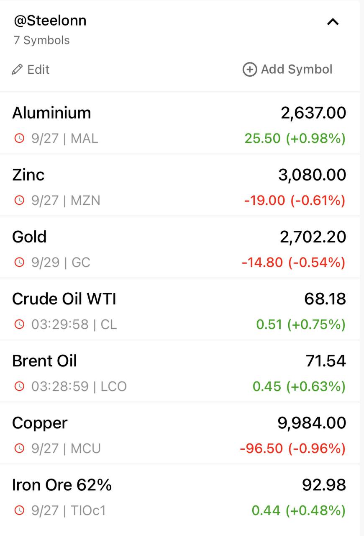The image size is (364, 536).
Task: Click the clock icon beside TIOc1
Action: (x=19, y=510)
